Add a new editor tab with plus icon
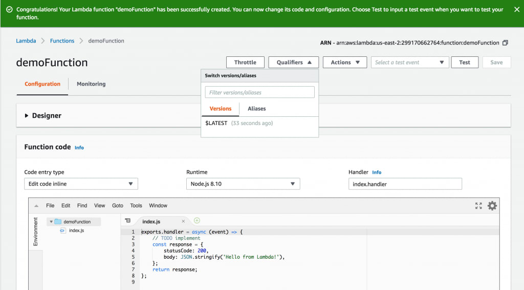This screenshot has height=290, width=524. coord(197,220)
